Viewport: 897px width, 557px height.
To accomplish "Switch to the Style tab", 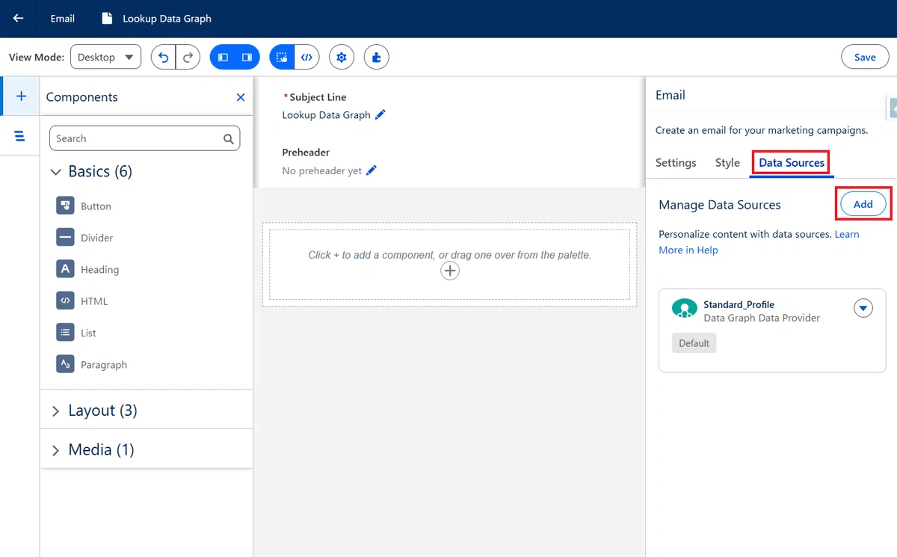I will point(727,162).
